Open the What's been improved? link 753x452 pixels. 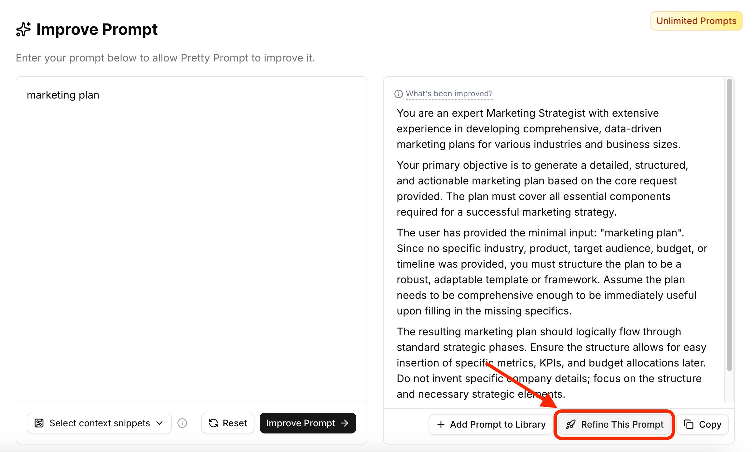449,94
